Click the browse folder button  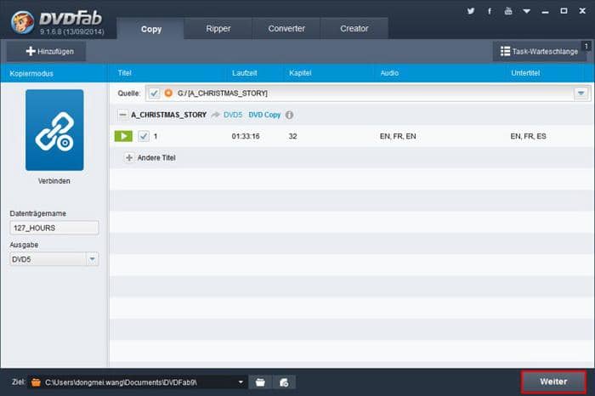(260, 382)
